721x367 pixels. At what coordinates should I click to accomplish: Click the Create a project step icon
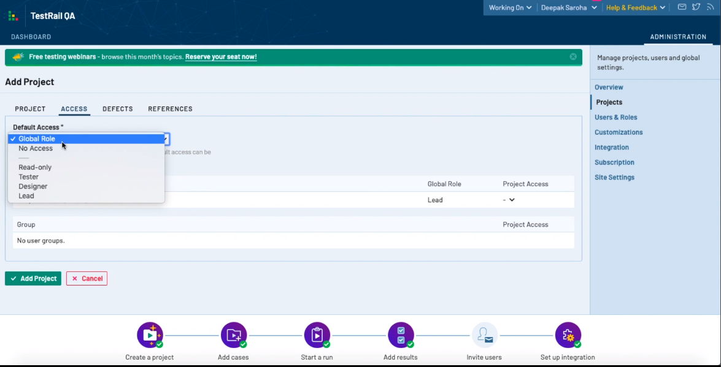150,335
